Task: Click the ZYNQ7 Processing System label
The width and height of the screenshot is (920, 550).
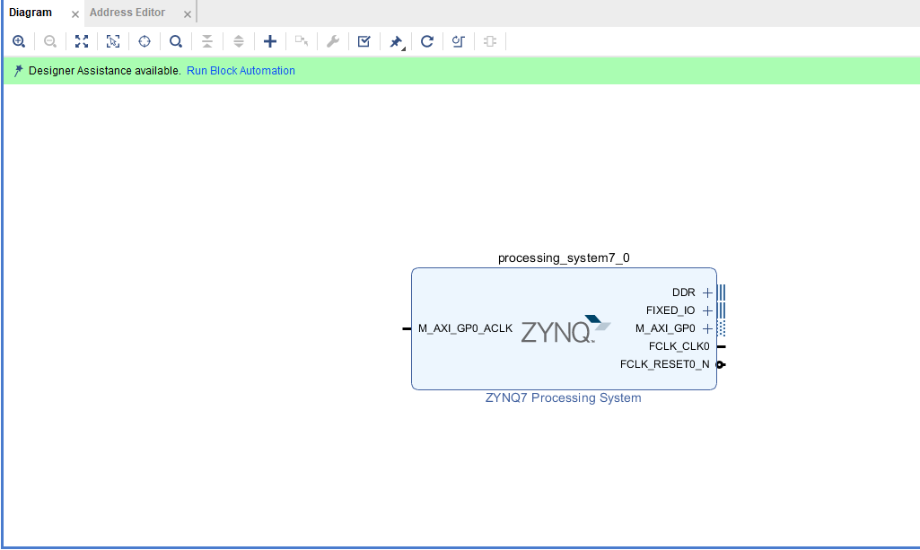Action: [x=564, y=398]
